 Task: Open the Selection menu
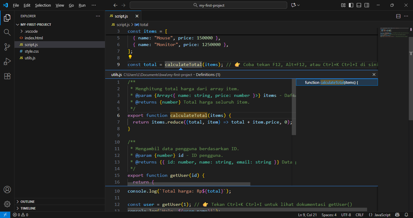[43, 5]
